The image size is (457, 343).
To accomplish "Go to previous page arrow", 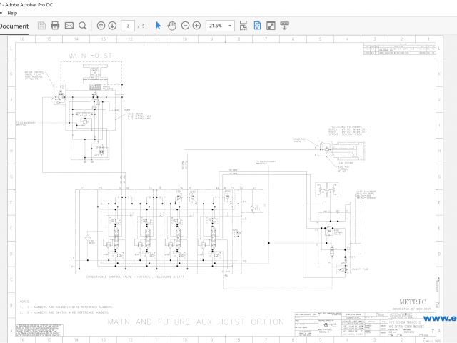I will [x=101, y=26].
